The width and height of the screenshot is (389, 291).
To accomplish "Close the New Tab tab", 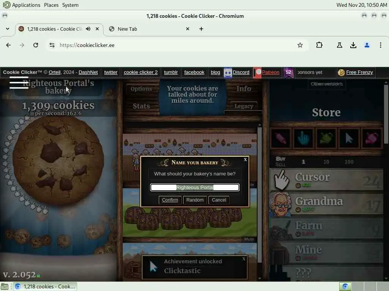I will (188, 29).
